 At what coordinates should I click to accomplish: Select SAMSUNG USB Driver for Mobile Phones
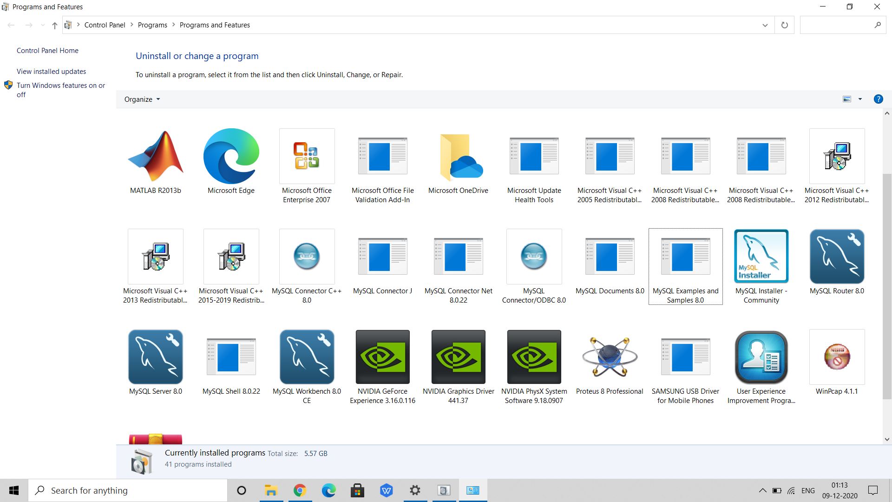(x=685, y=357)
